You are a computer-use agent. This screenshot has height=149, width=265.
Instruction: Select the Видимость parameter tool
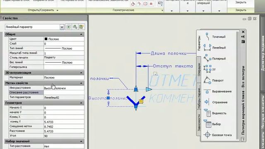pyautogui.click(x=215, y=113)
